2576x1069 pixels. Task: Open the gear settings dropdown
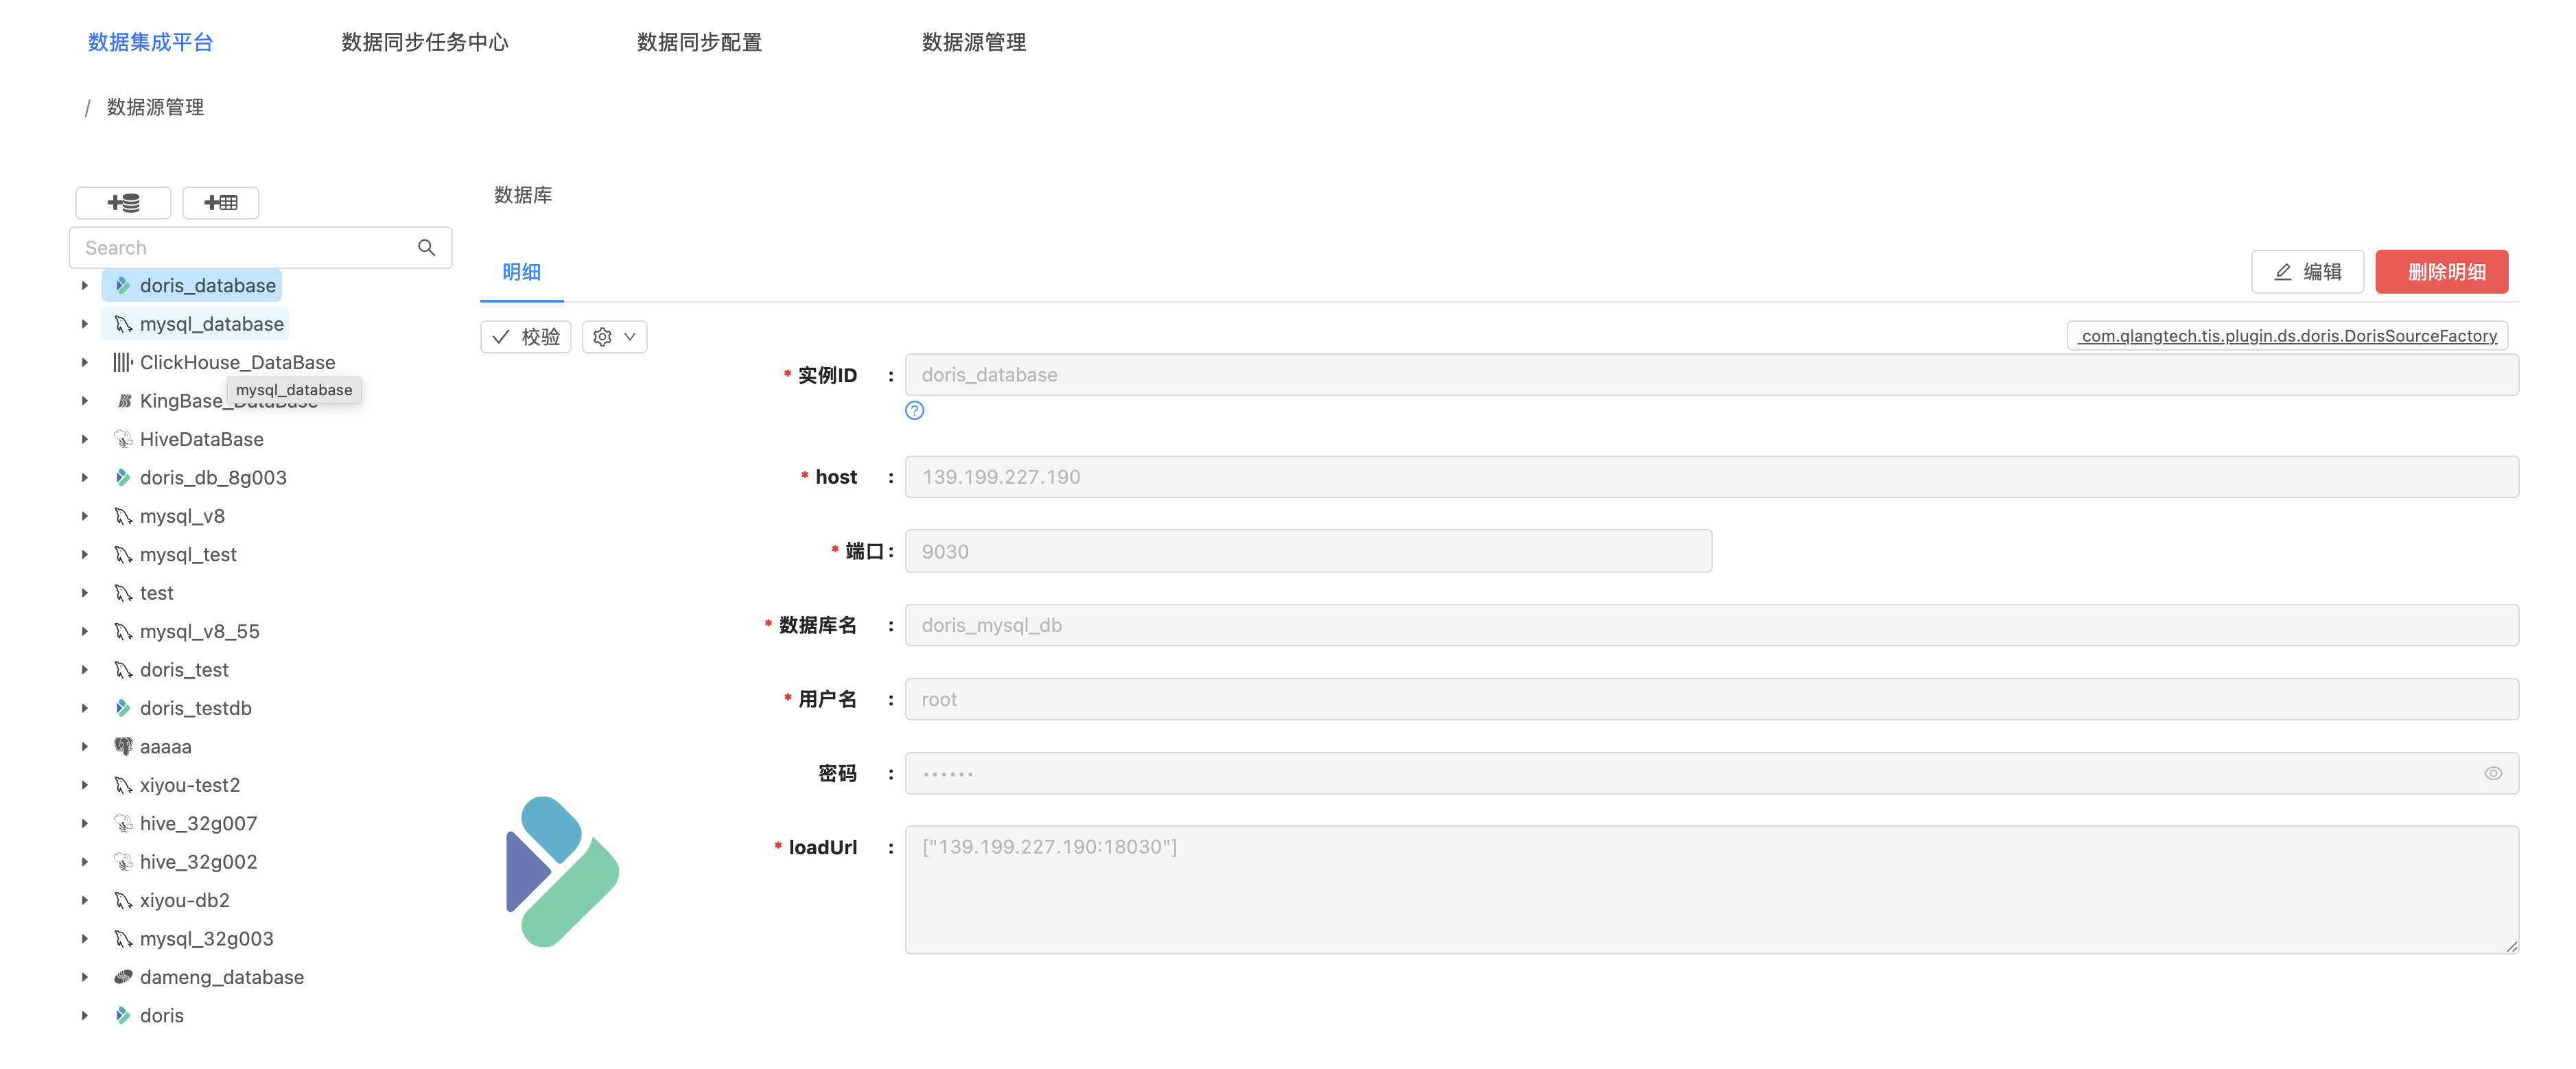[614, 337]
